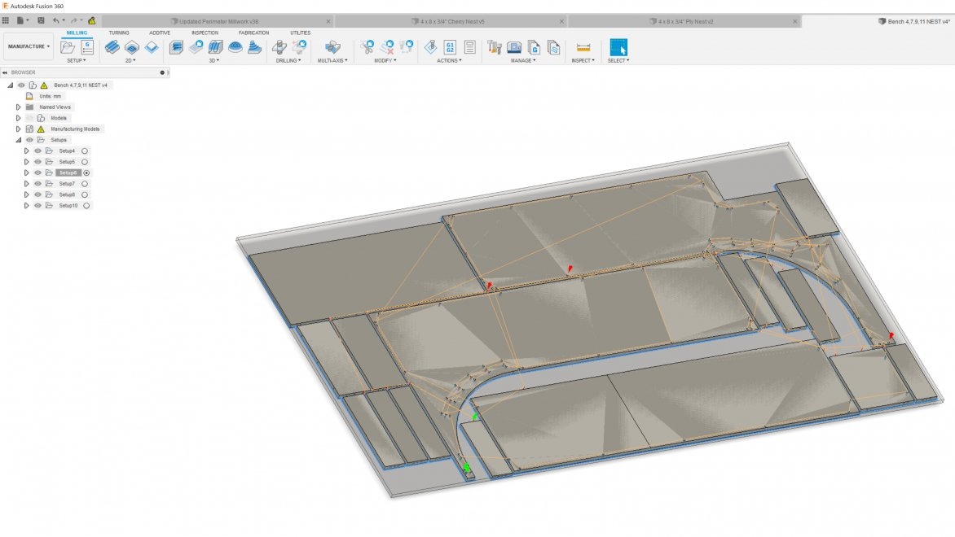Screen dimensions: 955x537
Task: Hide Setup4 using its eye icon
Action: (x=37, y=151)
